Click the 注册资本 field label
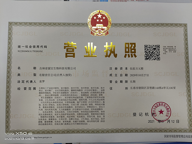The height and width of the screenshot is (144, 192). 118,69
